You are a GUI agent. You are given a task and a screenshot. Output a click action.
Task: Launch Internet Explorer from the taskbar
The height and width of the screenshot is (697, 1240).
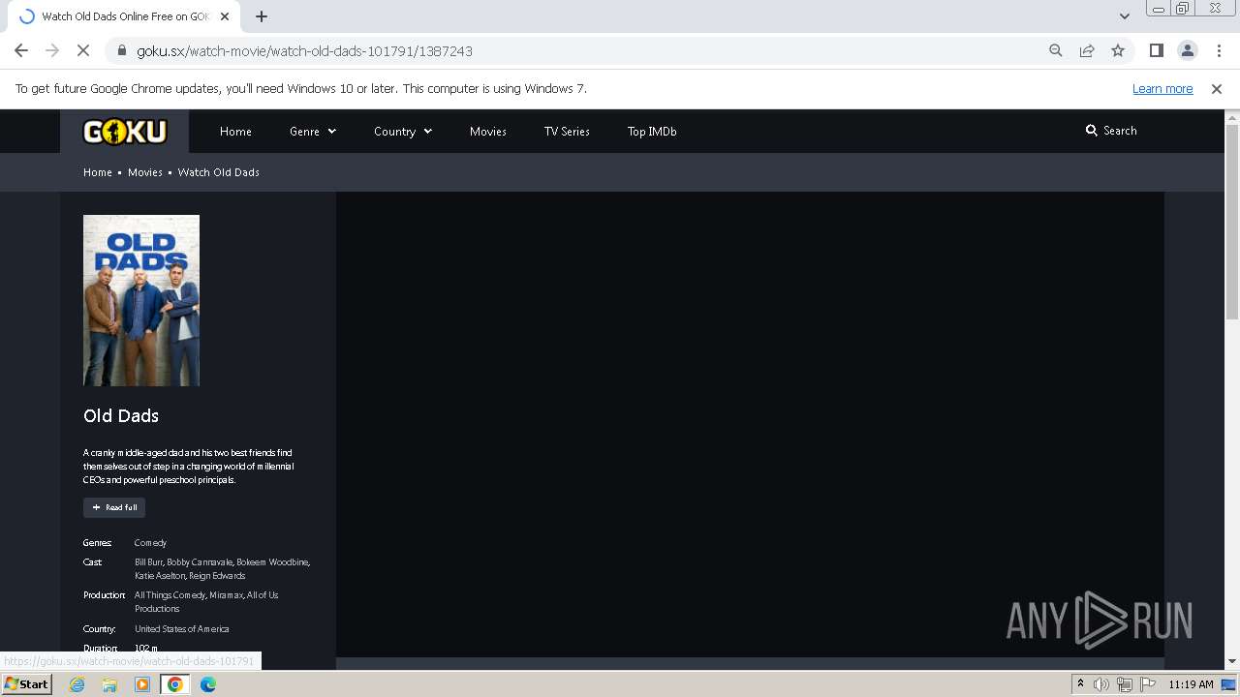[77, 684]
